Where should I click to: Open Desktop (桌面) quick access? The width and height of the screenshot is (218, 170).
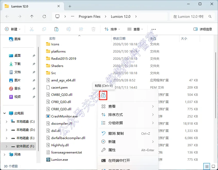coord(15,55)
